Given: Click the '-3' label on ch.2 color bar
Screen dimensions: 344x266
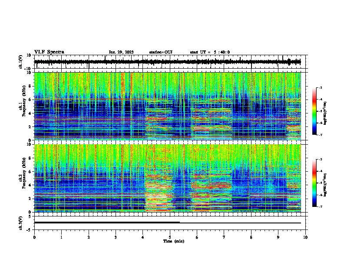Looking at the screenshot, I should tap(320, 160).
